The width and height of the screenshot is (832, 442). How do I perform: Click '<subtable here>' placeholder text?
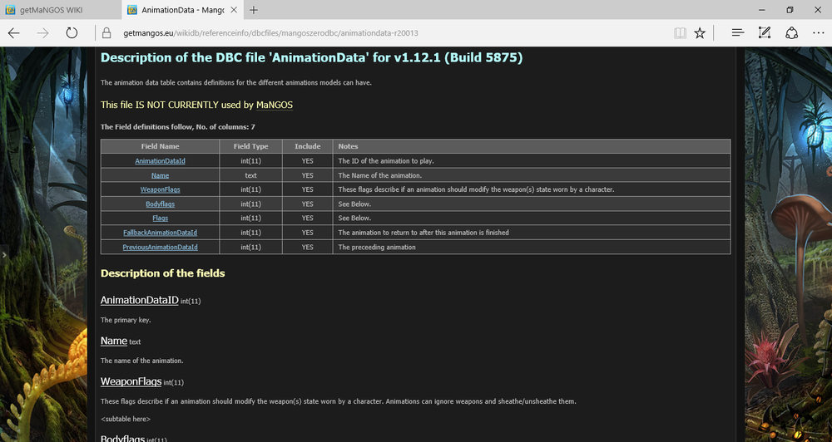[x=126, y=419]
